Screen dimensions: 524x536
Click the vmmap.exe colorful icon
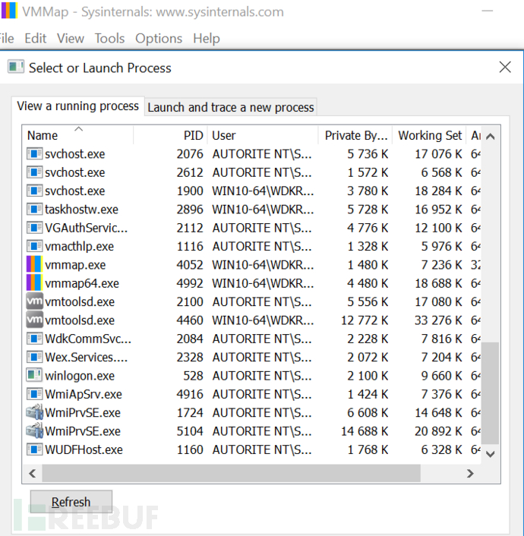pos(34,264)
